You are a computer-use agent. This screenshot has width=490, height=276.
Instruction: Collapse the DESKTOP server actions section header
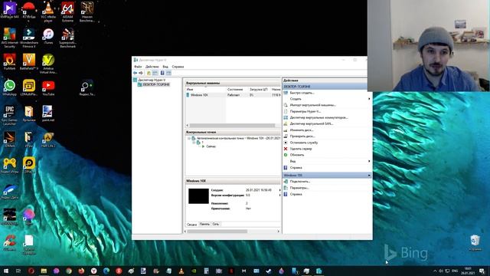click(325, 87)
